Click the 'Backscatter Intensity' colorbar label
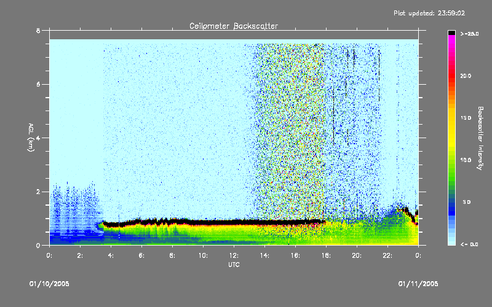 [x=480, y=138]
